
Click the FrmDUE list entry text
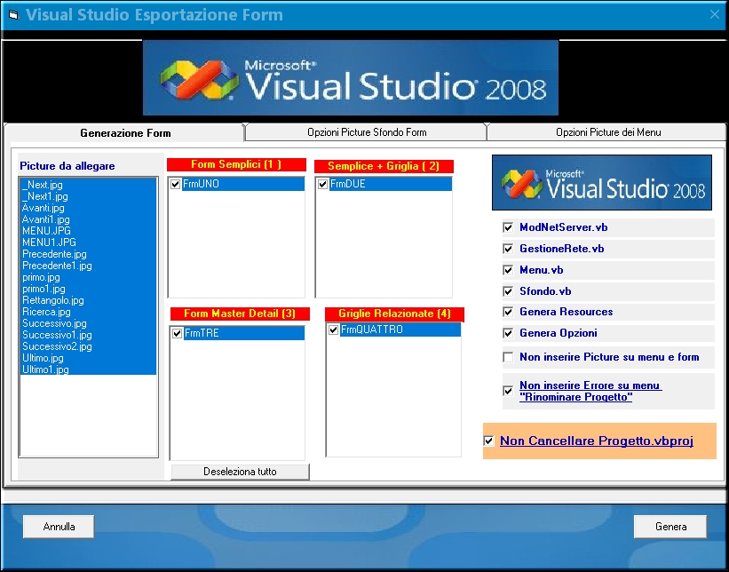click(x=348, y=184)
